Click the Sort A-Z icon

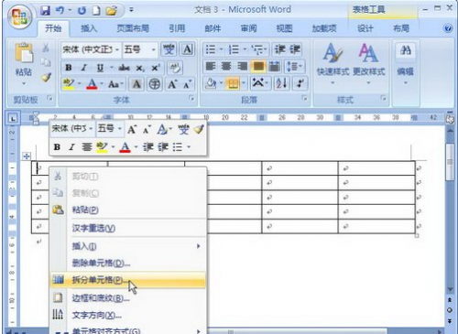(281, 83)
